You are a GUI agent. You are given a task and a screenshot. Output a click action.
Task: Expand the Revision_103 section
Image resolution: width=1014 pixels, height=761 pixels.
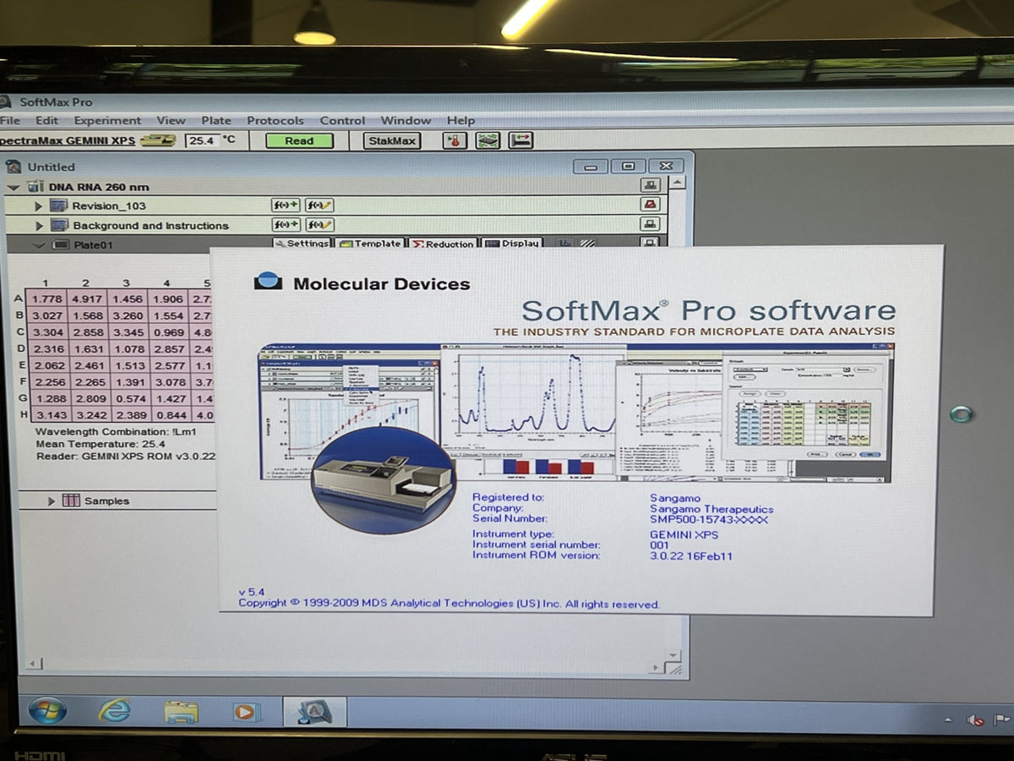point(38,206)
